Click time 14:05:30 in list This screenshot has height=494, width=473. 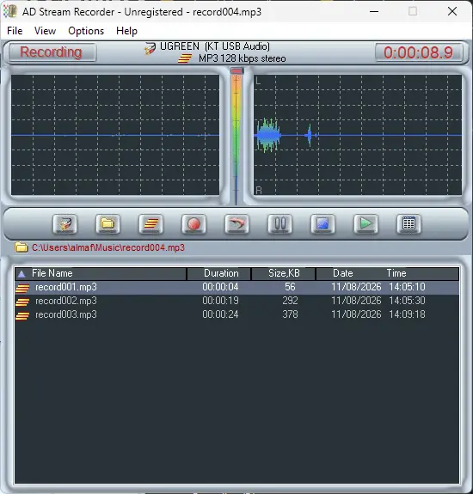tap(407, 301)
